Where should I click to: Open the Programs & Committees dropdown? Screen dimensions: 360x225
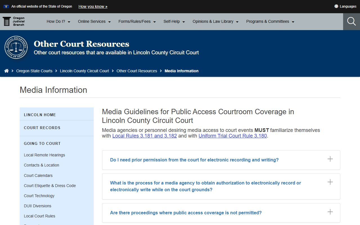(270, 21)
